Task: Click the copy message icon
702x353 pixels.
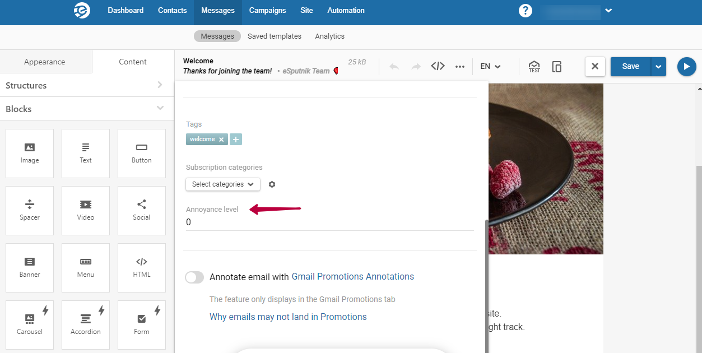Action: [x=557, y=67]
